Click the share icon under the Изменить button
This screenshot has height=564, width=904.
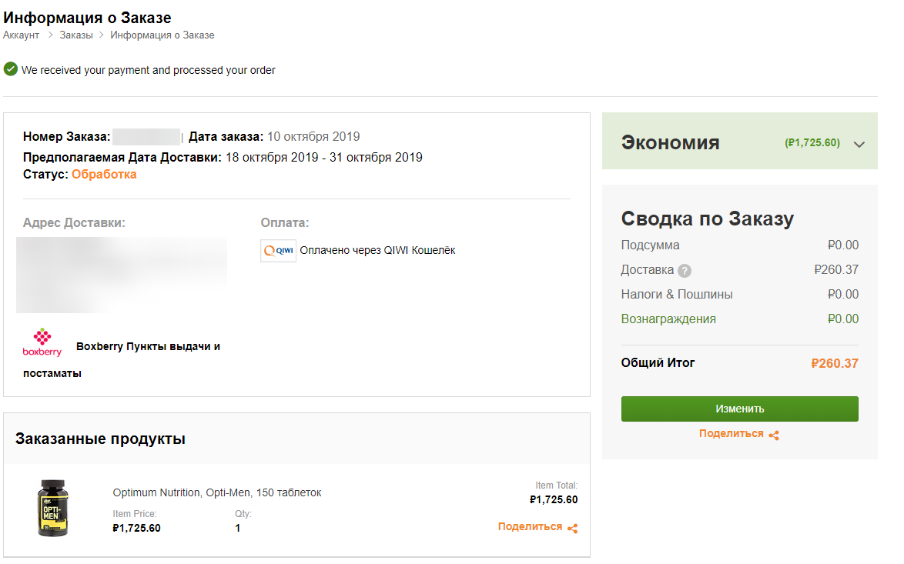[774, 435]
